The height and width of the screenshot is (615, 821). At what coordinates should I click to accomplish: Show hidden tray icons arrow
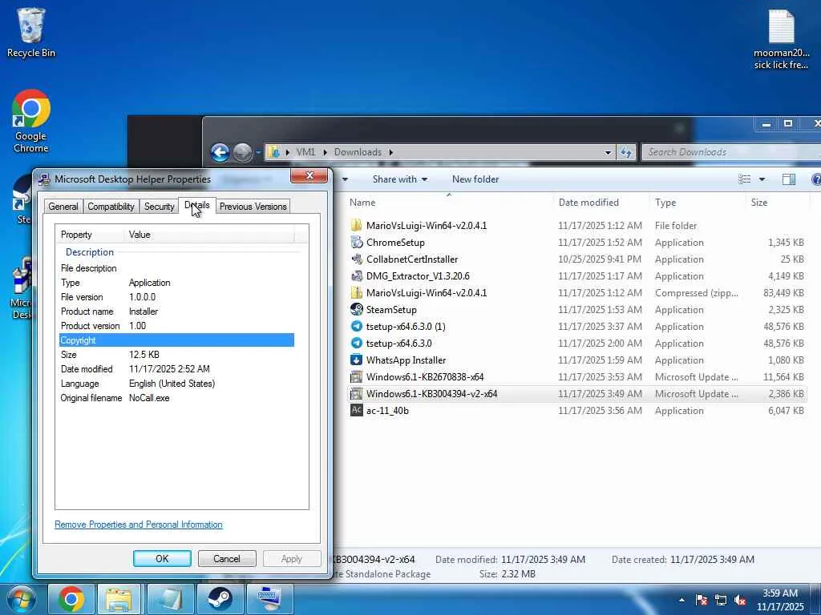click(681, 600)
